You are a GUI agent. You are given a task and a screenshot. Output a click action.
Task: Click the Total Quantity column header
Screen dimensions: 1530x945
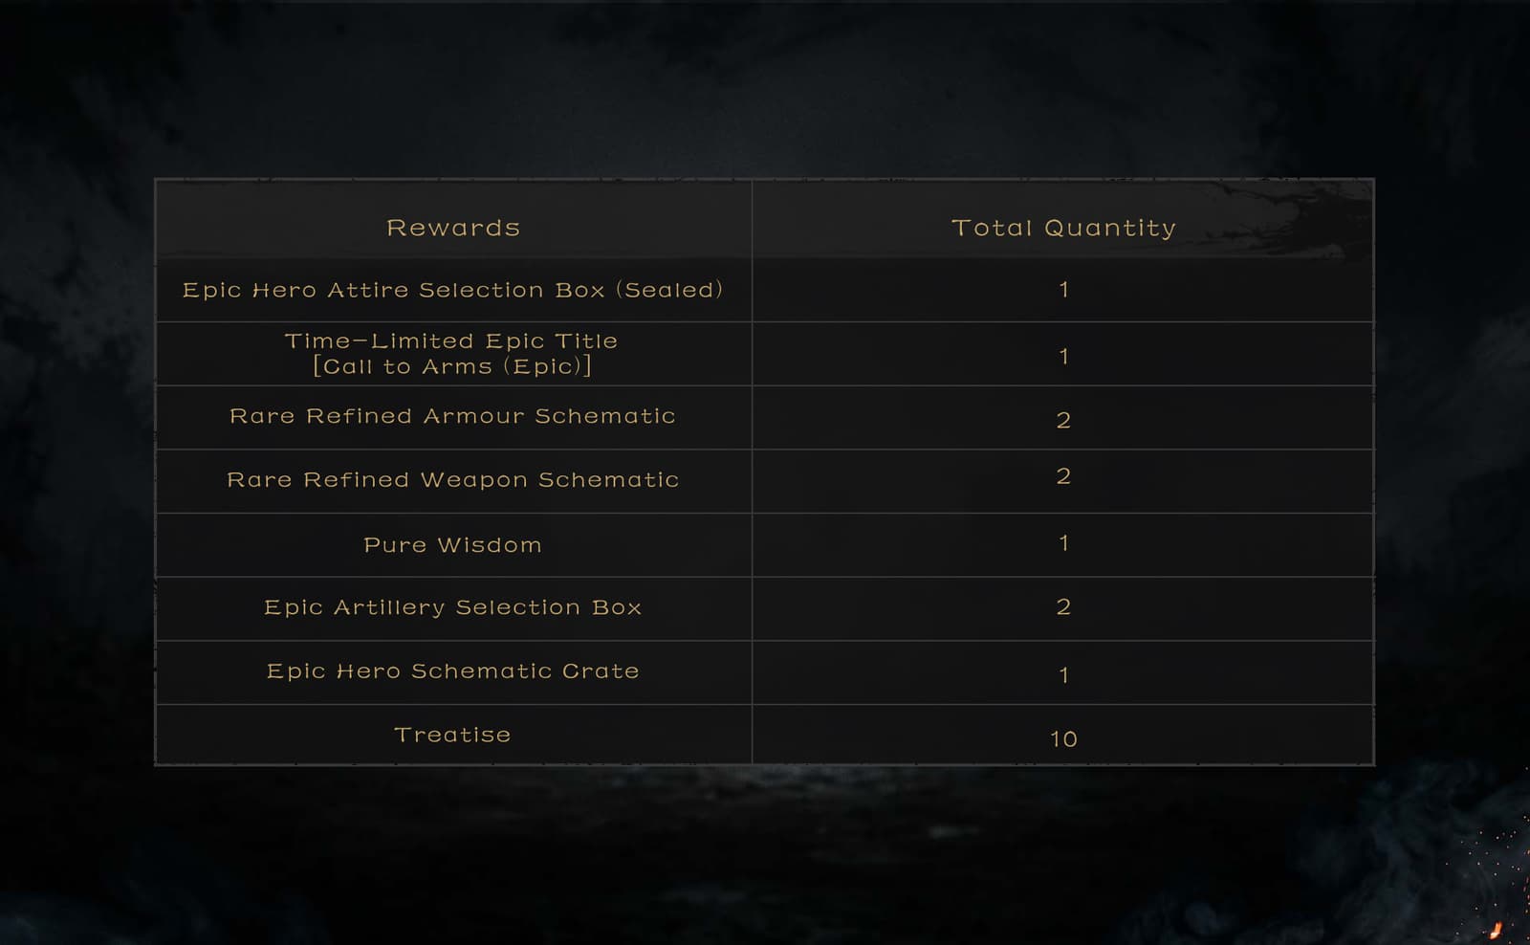[x=1063, y=228]
